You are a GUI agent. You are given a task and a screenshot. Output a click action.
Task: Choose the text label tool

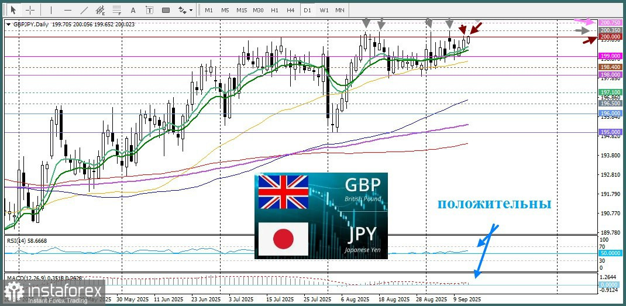[149, 10]
